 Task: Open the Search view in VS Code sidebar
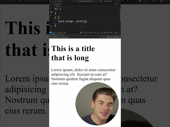coord(51,8)
